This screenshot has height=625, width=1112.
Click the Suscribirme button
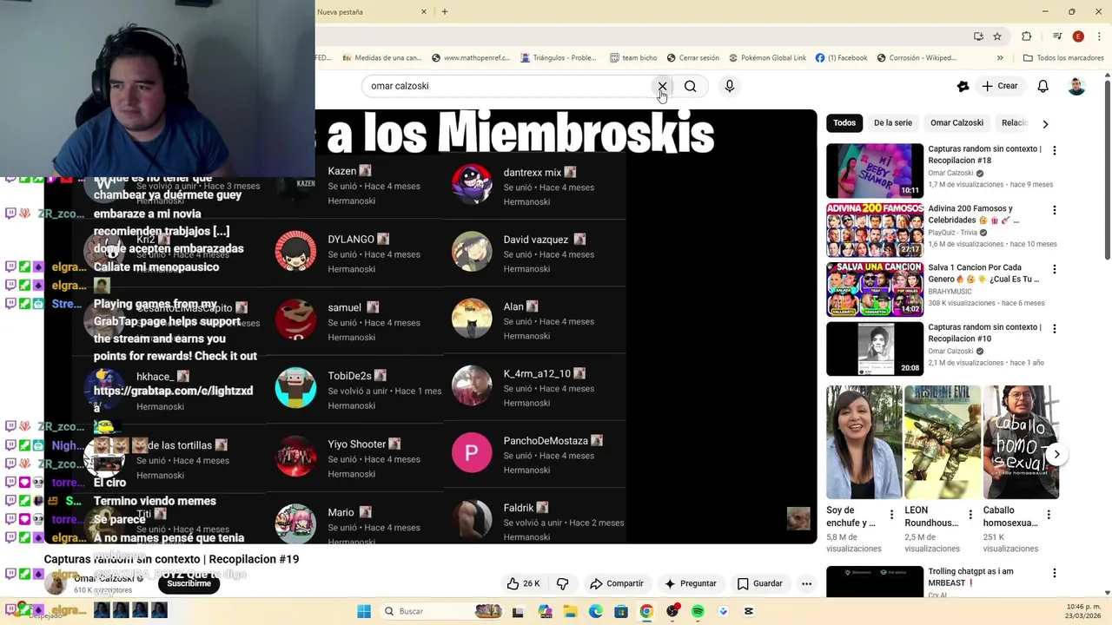click(x=189, y=583)
